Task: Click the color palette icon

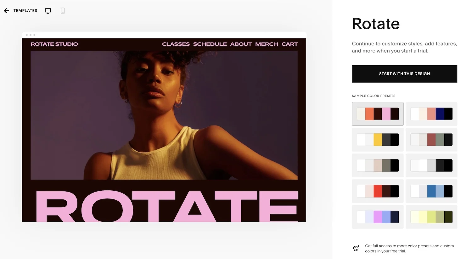Action: coord(356,248)
